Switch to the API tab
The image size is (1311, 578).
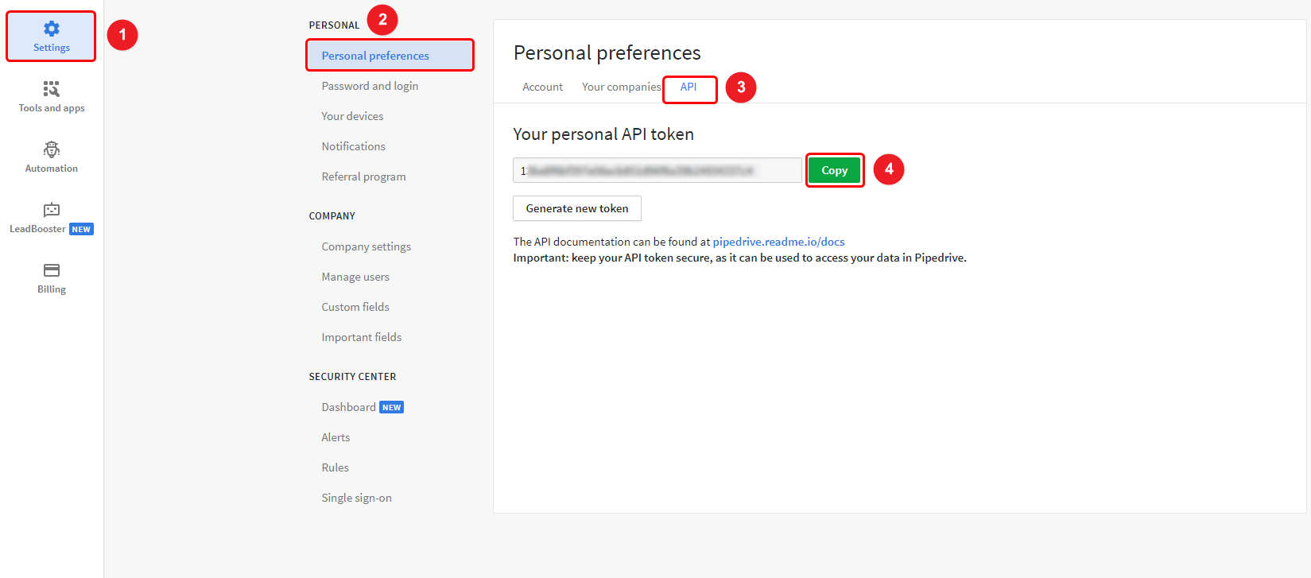(x=688, y=87)
